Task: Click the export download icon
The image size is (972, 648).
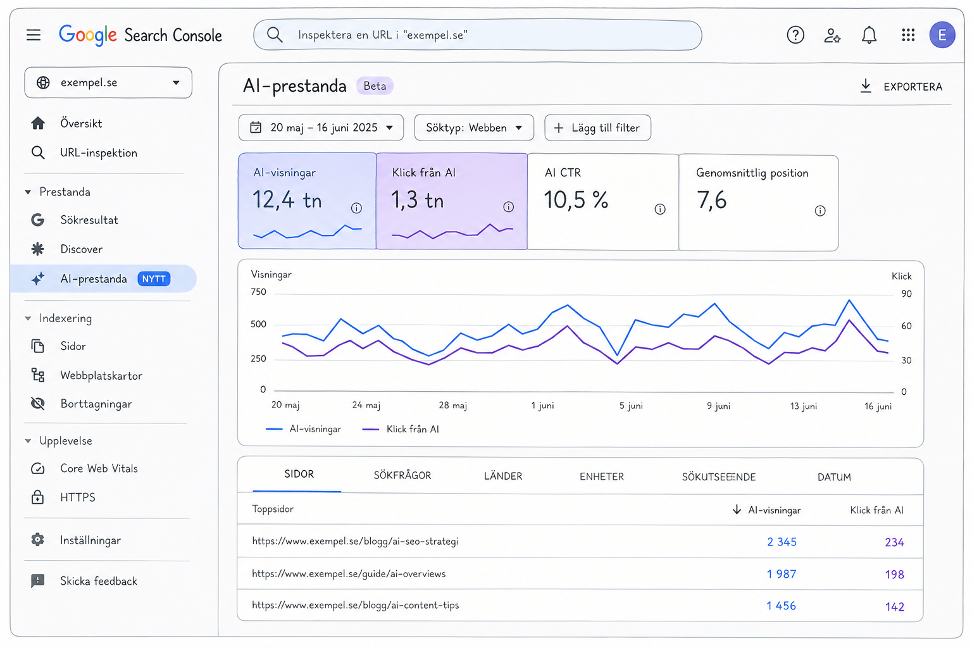Action: click(866, 86)
